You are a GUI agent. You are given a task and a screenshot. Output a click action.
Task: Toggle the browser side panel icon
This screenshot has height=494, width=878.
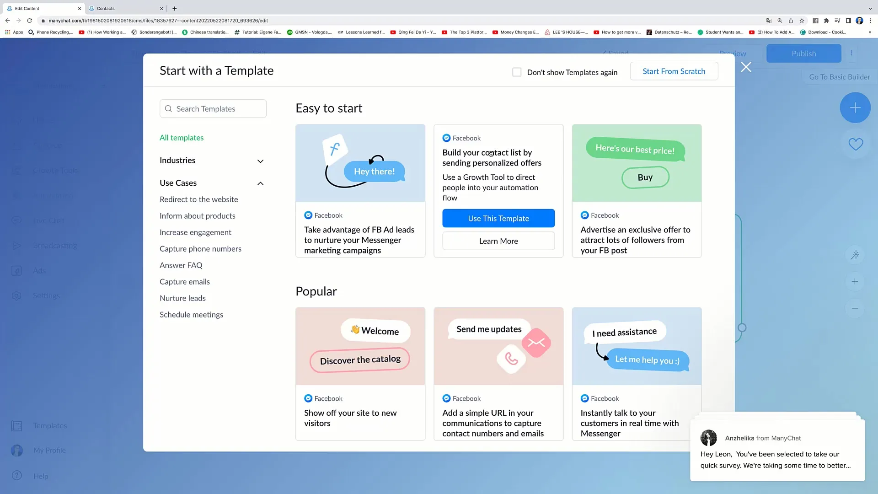(x=848, y=21)
